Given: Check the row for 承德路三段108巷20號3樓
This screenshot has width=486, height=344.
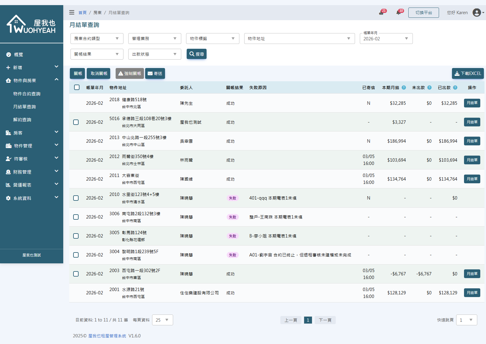Looking at the screenshot, I should click(76, 122).
